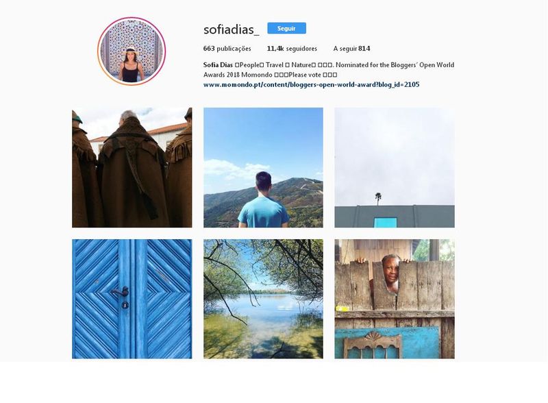Open the blue wooden door photo
This screenshot has height=403, width=548.
click(132, 299)
